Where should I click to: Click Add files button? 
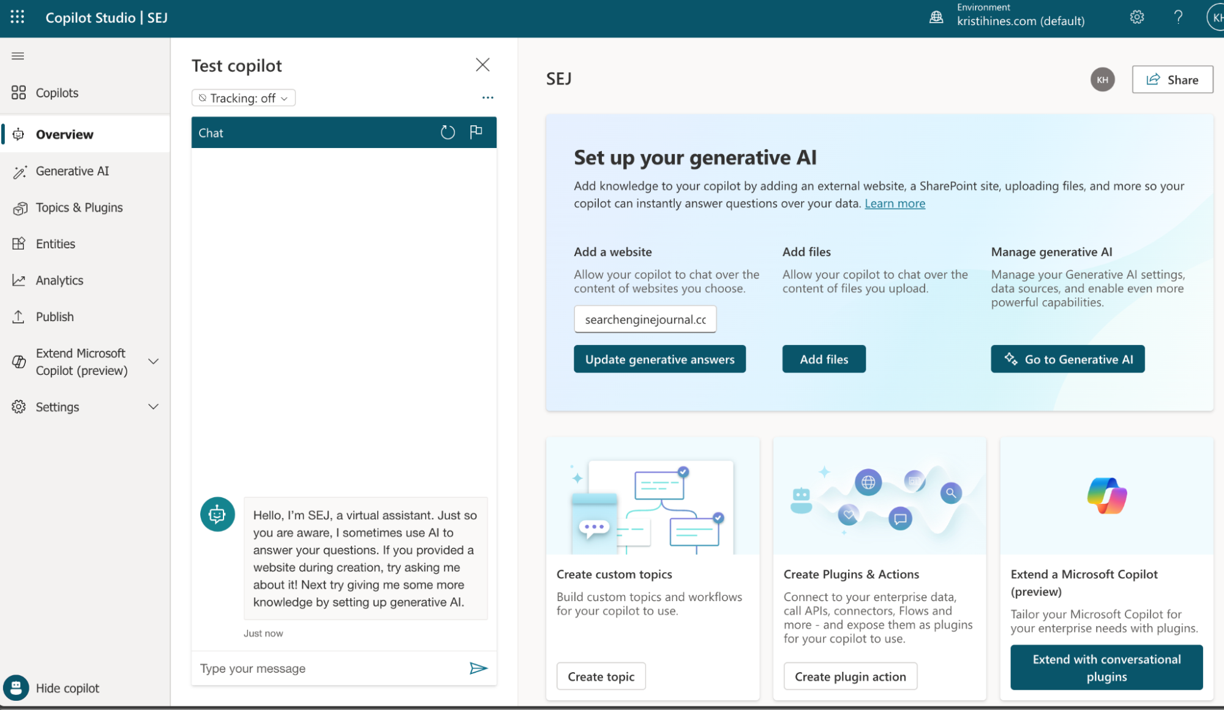click(x=824, y=358)
